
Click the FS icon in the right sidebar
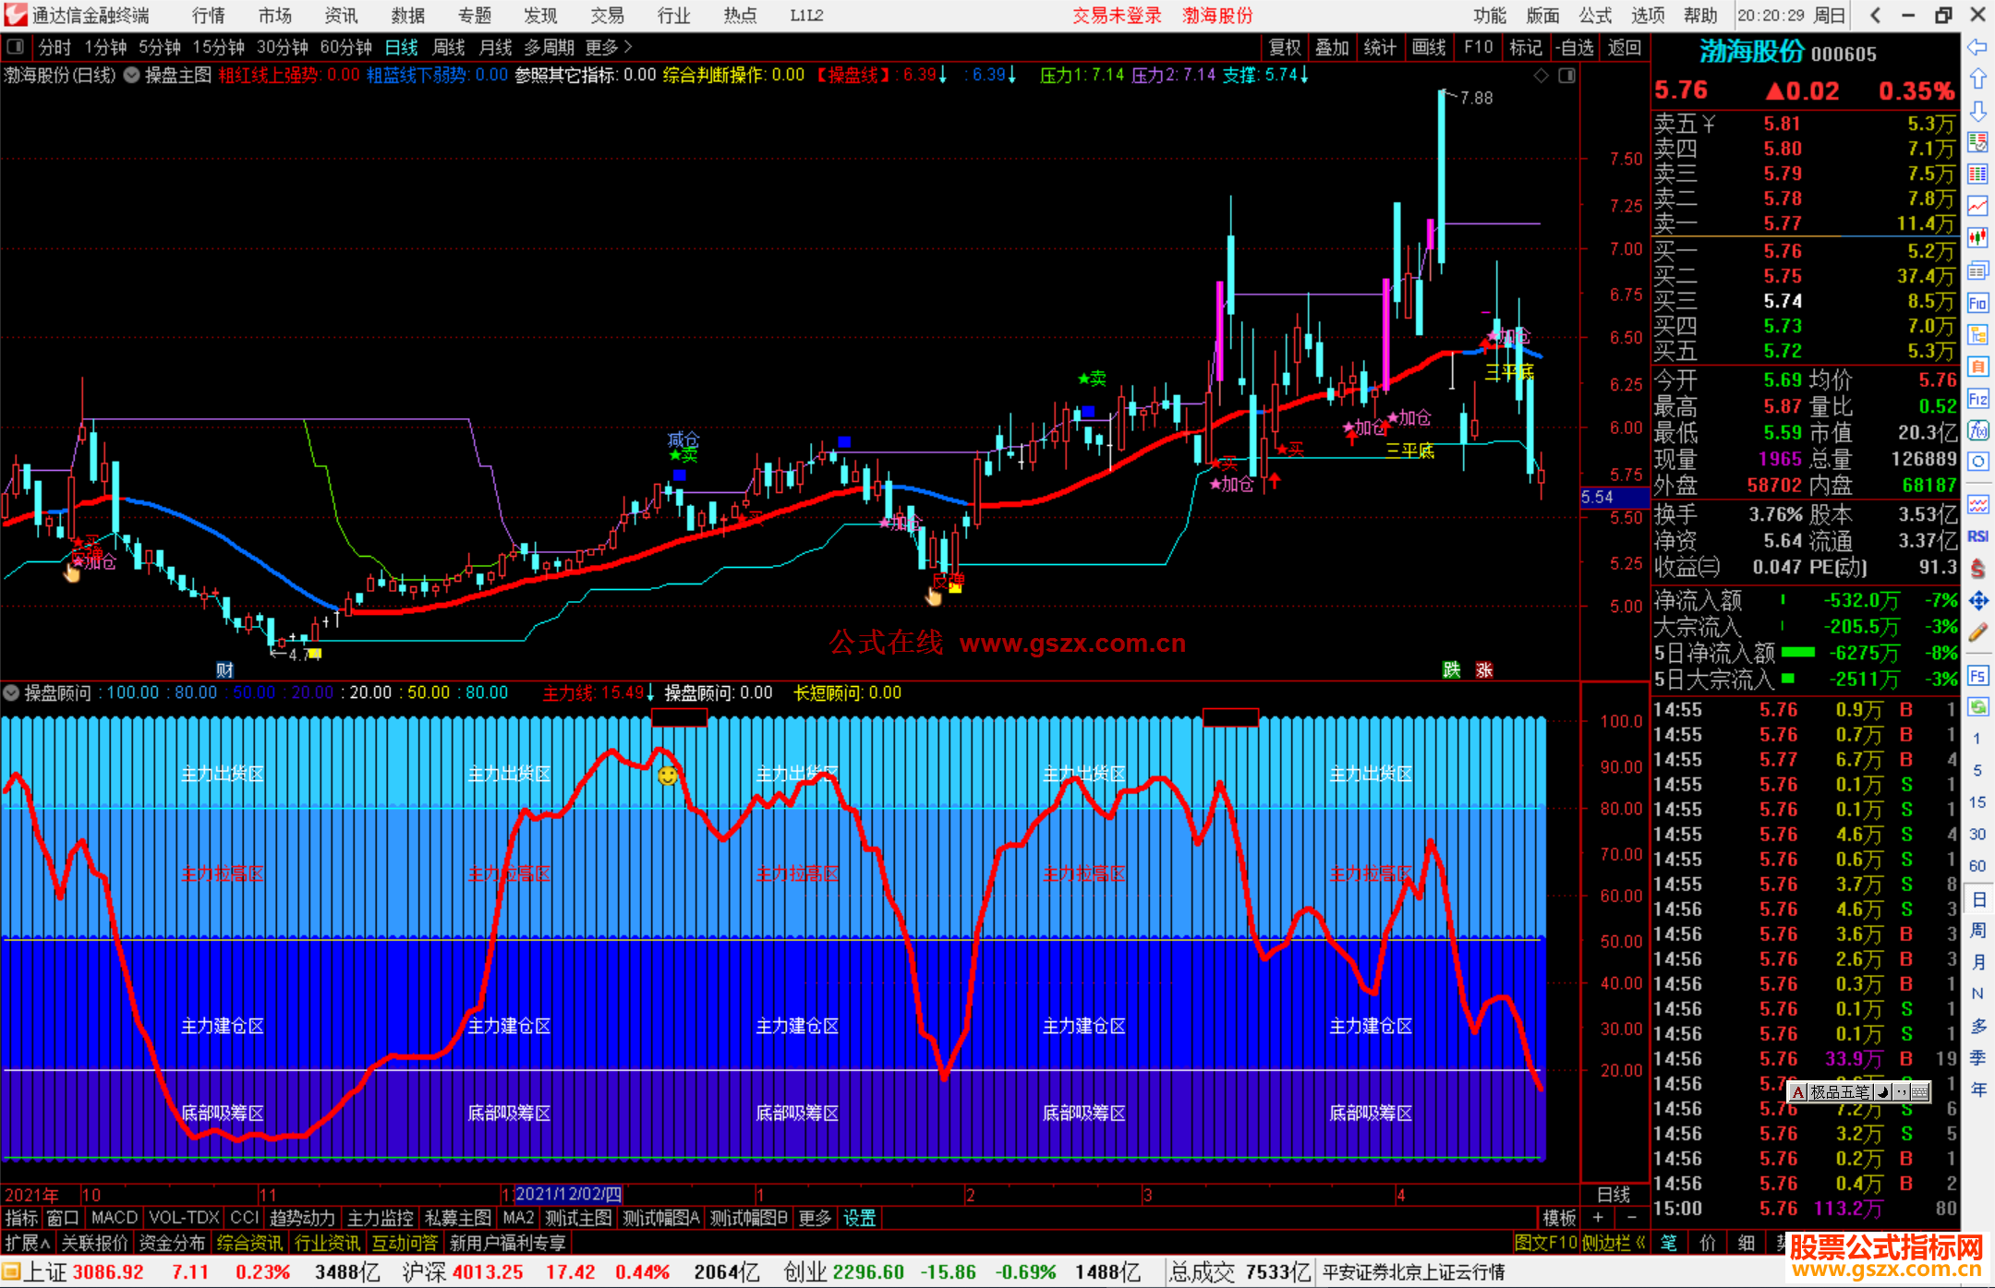1977,676
